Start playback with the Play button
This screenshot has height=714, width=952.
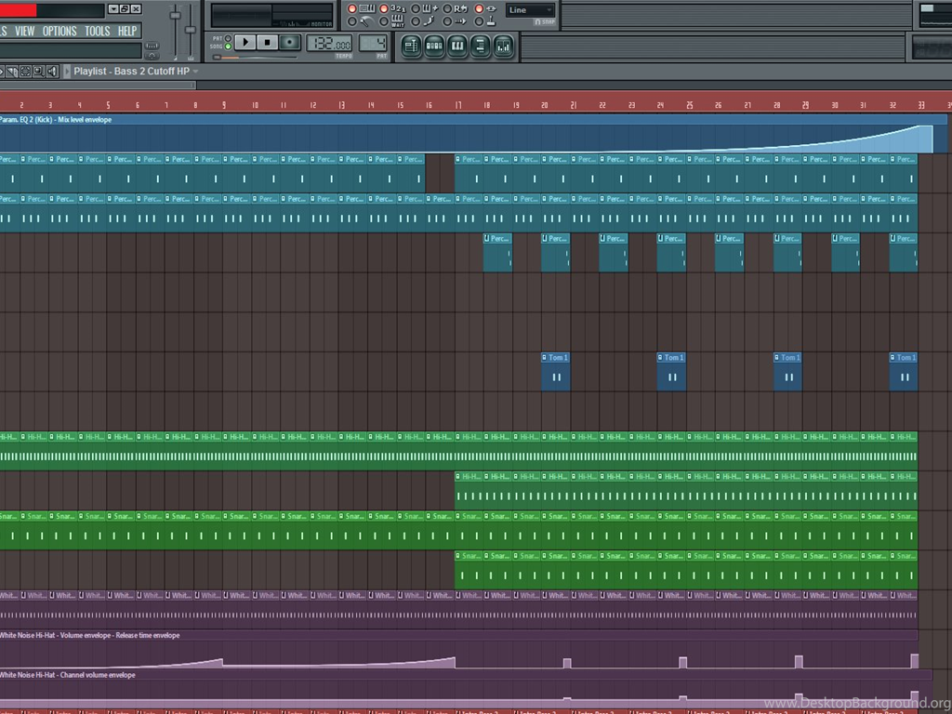point(245,42)
